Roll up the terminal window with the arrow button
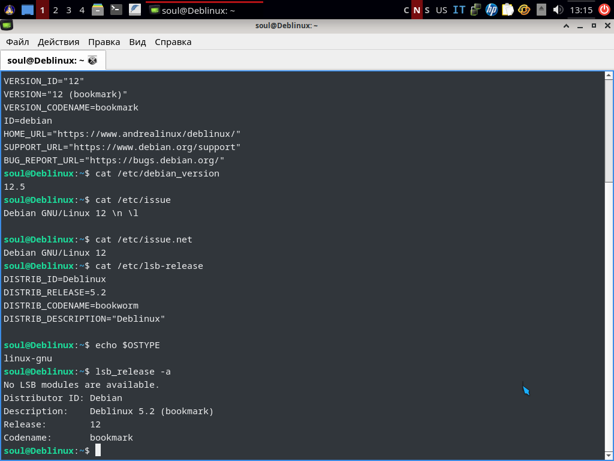 coord(566,26)
